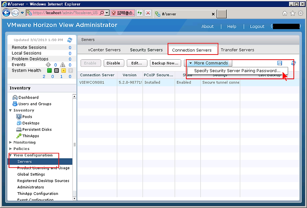
Task: Click the Events warning triangle icon
Action: pos(63,64)
